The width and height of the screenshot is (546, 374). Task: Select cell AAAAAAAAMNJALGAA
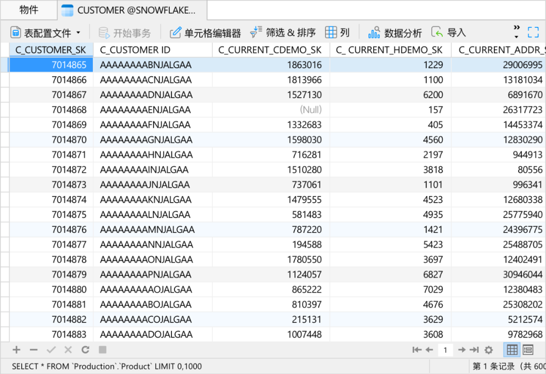tap(153, 229)
